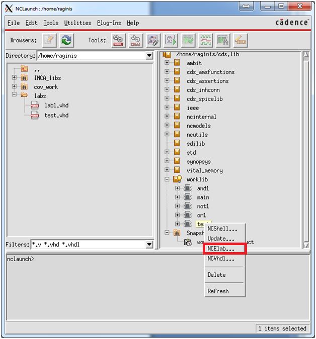Click the green checkmark coverage tool icon
Image resolution: width=316 pixels, height=339 pixels.
(188, 40)
